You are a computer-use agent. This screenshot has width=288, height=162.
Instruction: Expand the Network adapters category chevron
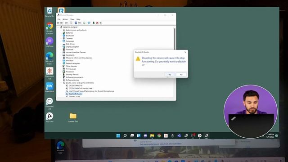click(61, 63)
